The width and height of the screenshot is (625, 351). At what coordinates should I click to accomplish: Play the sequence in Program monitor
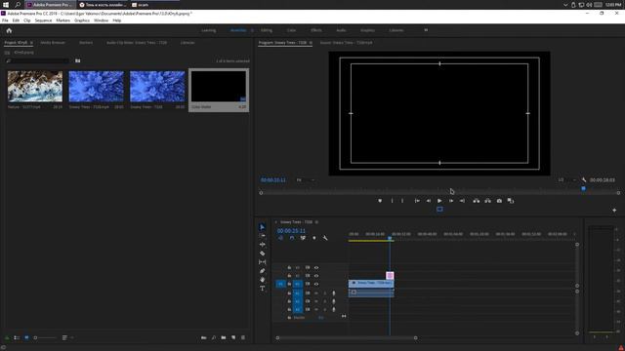click(x=439, y=201)
